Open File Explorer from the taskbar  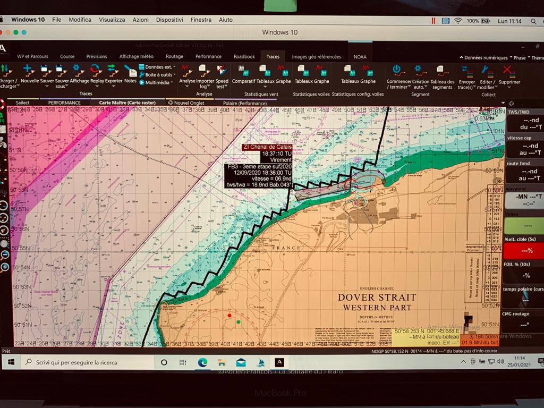click(x=222, y=363)
